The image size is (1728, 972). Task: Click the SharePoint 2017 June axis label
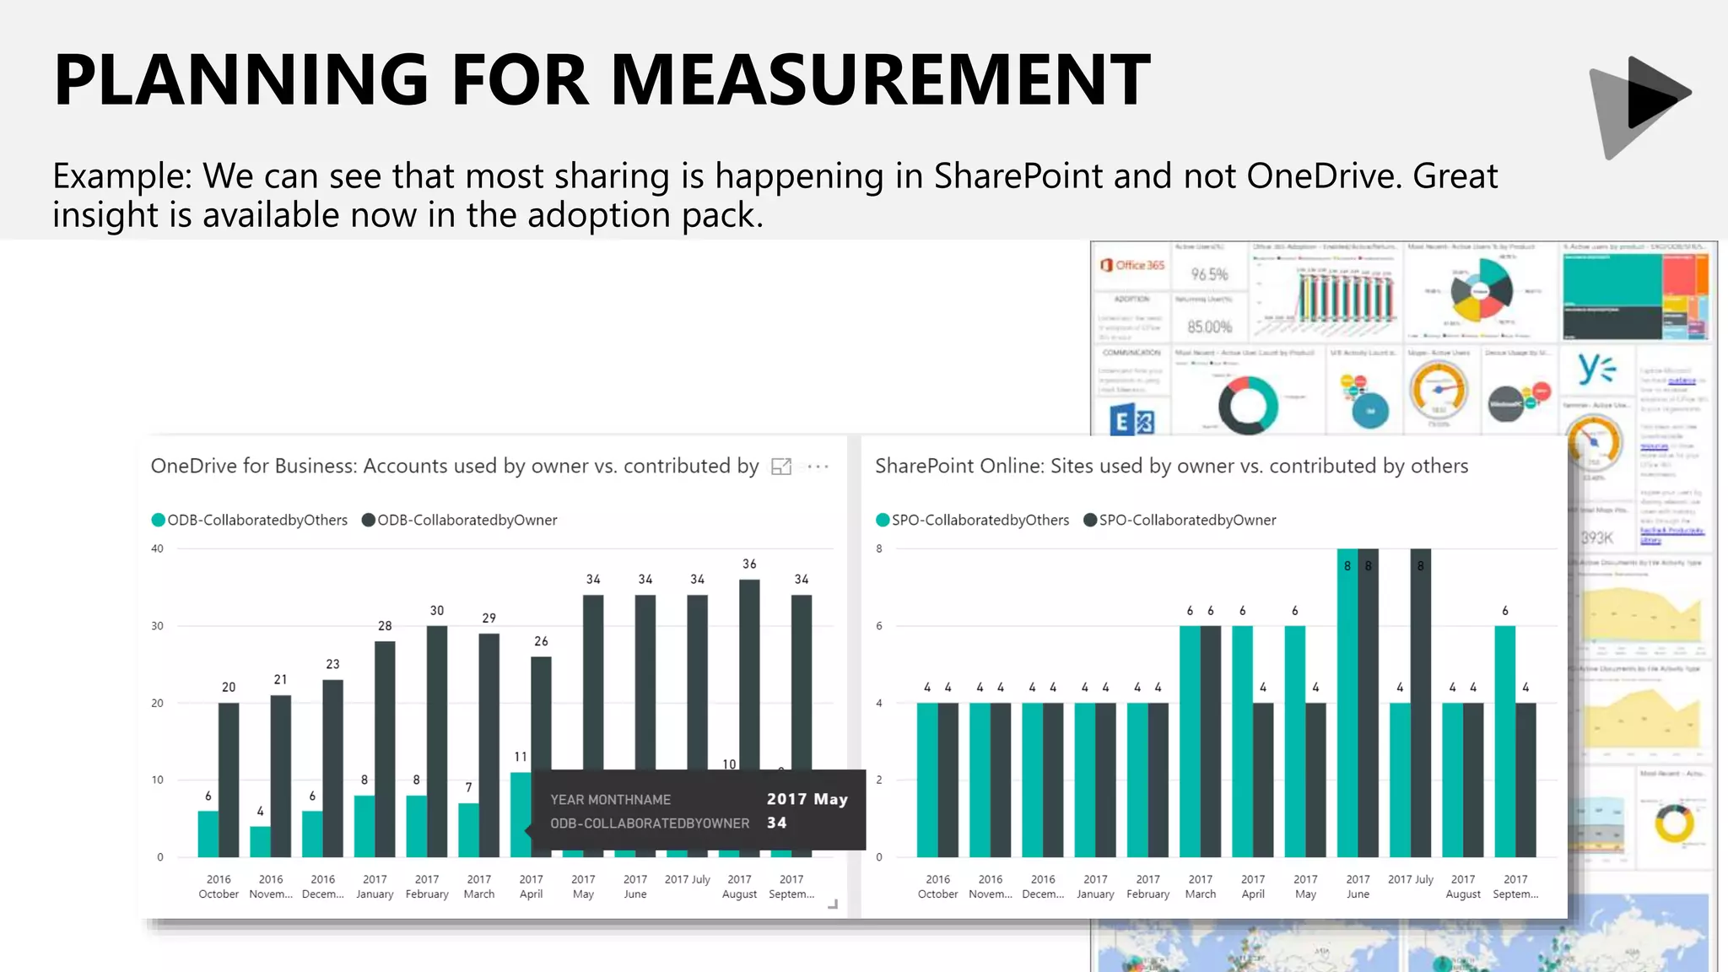(x=1358, y=886)
